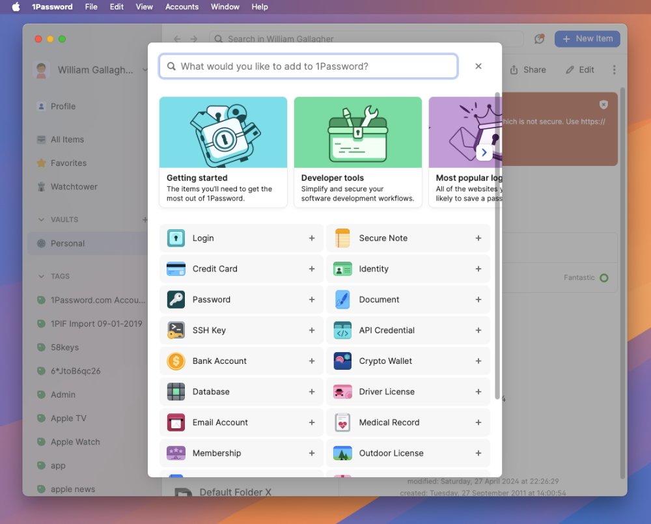Screen dimensions: 651x524
Task: Click New Item button in main window
Action: coord(587,38)
